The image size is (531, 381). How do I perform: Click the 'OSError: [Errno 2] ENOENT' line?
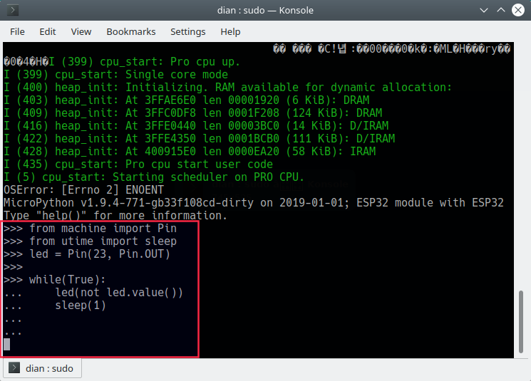point(84,190)
